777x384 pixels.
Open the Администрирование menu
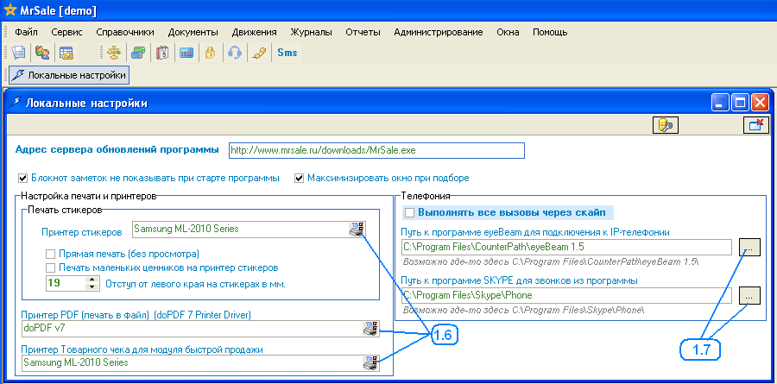click(439, 32)
